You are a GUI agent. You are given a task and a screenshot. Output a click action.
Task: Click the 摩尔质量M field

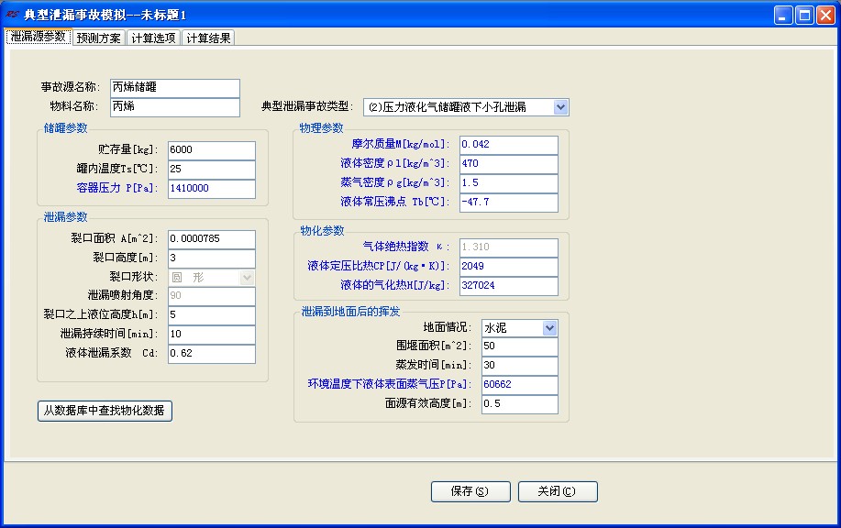[509, 145]
